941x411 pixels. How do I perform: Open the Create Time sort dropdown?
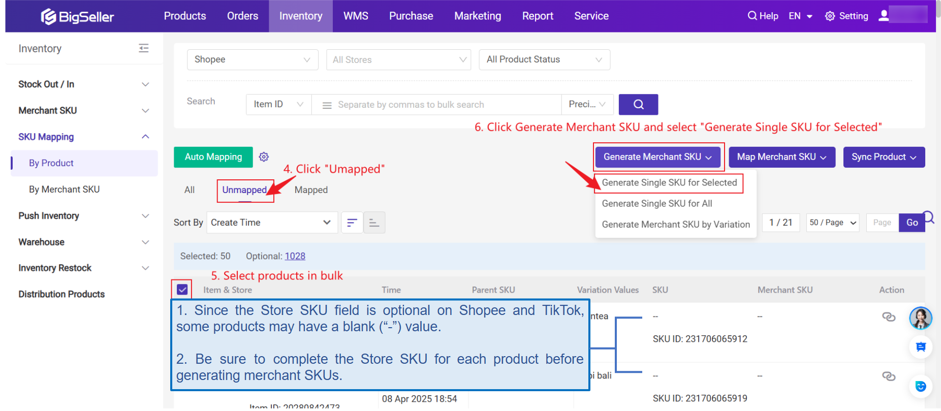coord(272,223)
